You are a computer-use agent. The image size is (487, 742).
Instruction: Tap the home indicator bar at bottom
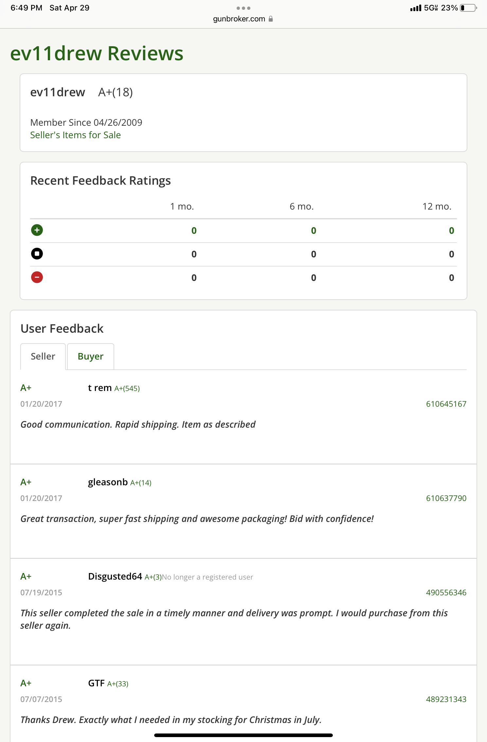pyautogui.click(x=243, y=735)
